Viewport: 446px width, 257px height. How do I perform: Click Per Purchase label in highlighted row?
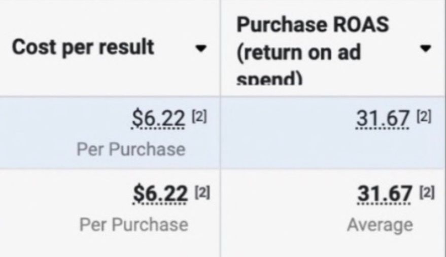[x=131, y=149]
